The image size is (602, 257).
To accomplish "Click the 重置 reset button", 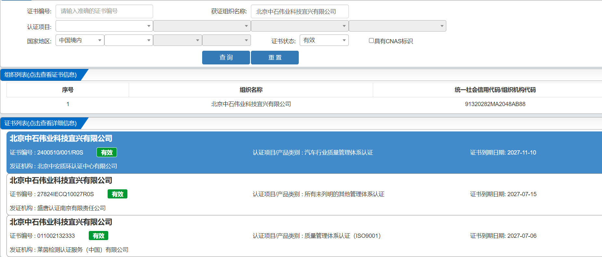I will click(275, 58).
